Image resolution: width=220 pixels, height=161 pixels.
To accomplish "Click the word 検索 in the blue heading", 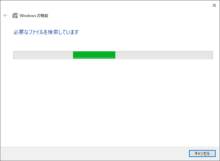I will (53, 32).
